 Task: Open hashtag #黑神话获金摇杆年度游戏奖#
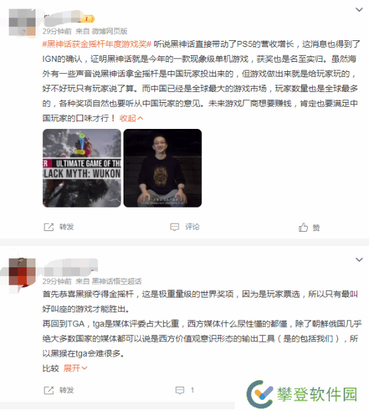[97, 44]
